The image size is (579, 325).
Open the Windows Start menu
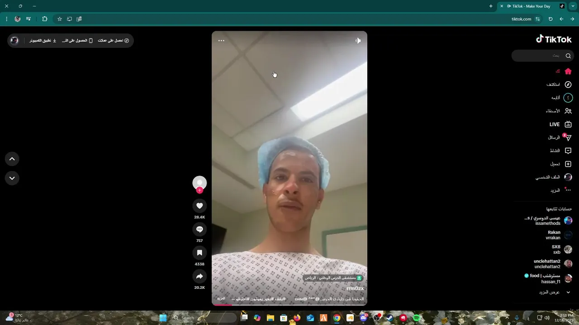click(163, 318)
